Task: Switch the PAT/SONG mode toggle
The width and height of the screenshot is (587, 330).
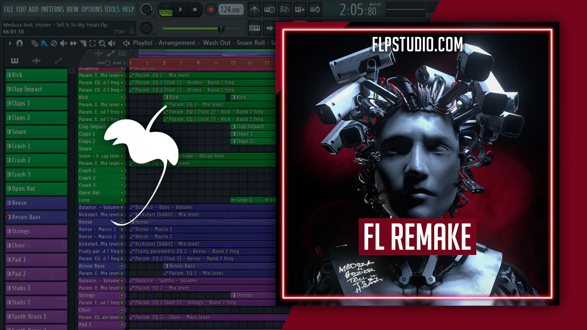Action: 166,10
